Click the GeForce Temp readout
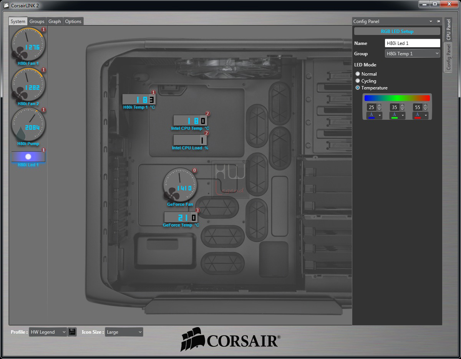461x359 pixels. point(181,217)
